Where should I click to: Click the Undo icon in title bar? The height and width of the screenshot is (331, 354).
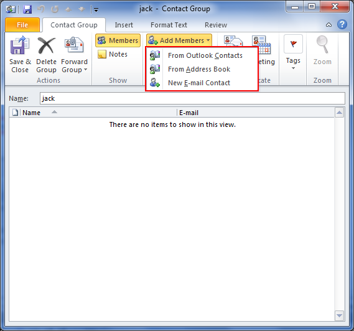[x=41, y=9]
